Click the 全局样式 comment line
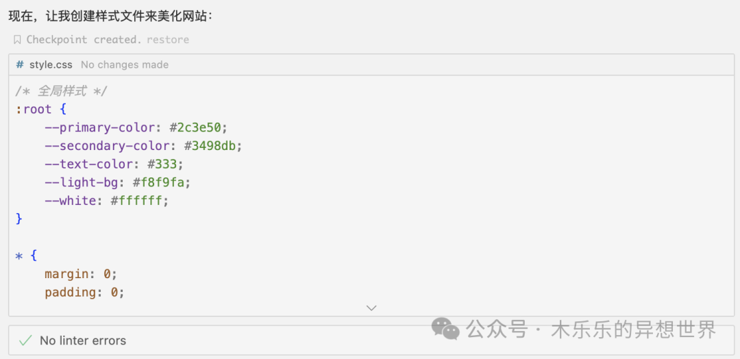 tap(62, 91)
